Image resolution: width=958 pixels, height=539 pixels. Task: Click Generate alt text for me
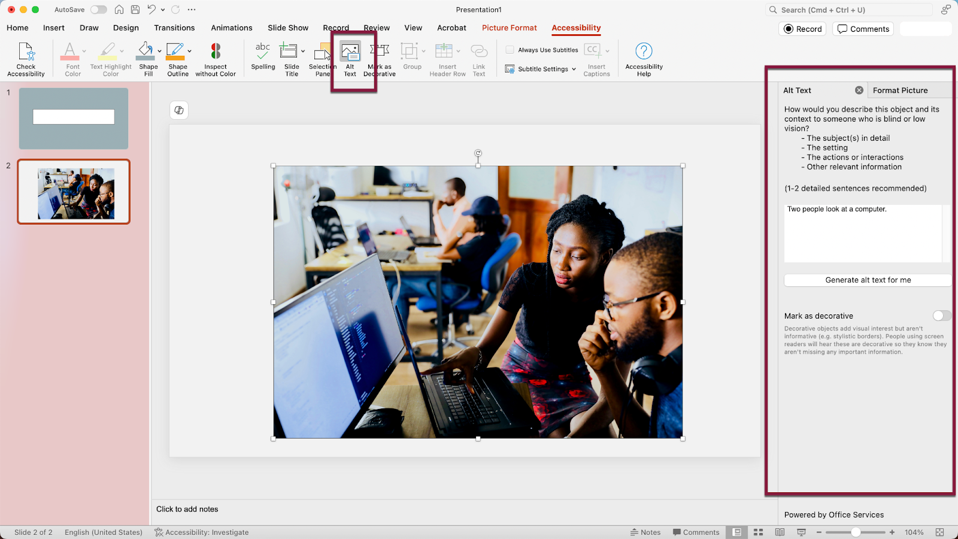pyautogui.click(x=867, y=280)
